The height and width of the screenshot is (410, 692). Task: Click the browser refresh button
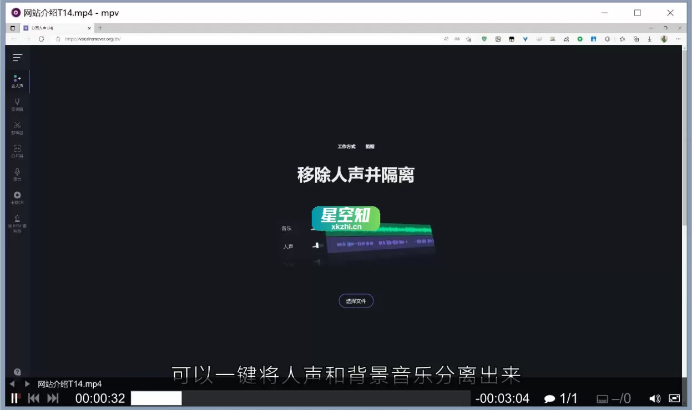click(42, 39)
